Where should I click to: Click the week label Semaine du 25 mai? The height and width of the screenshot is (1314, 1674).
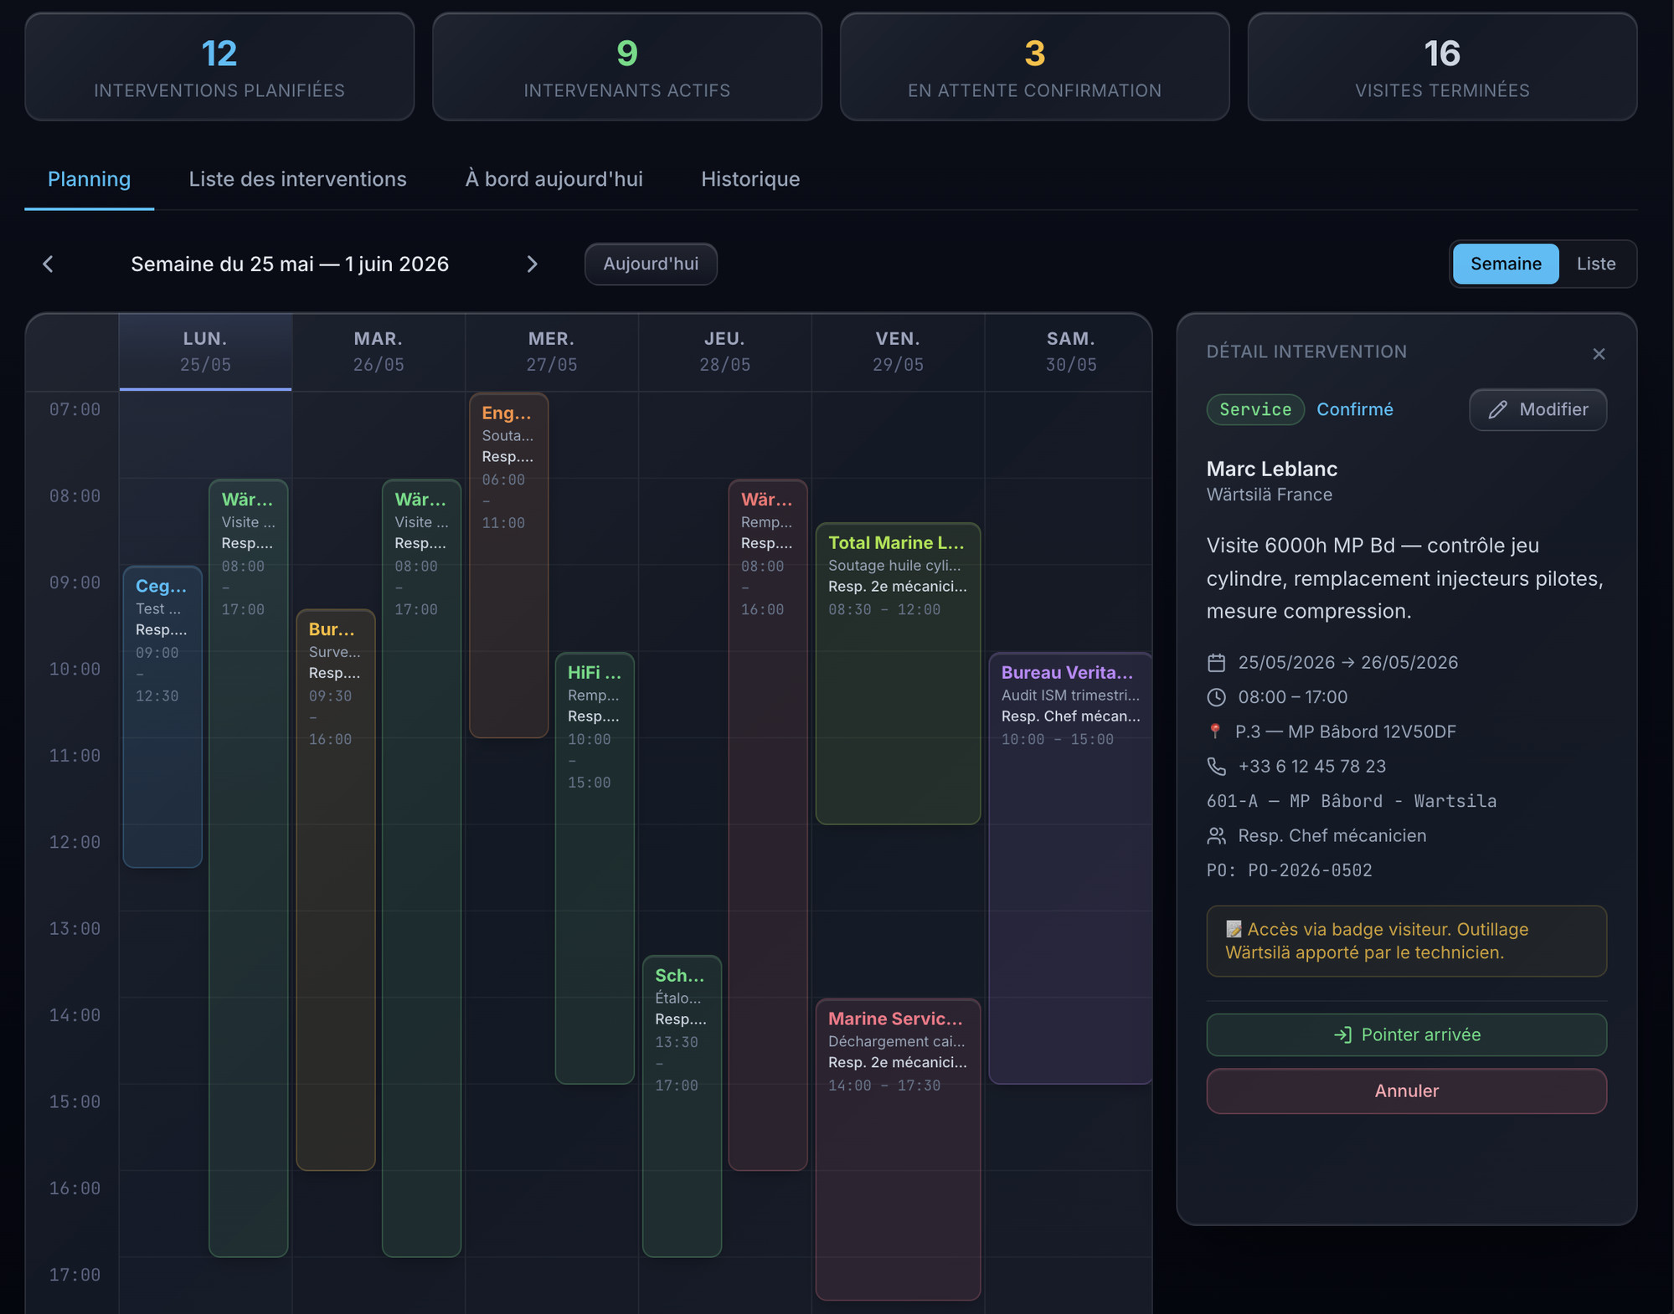click(x=290, y=264)
